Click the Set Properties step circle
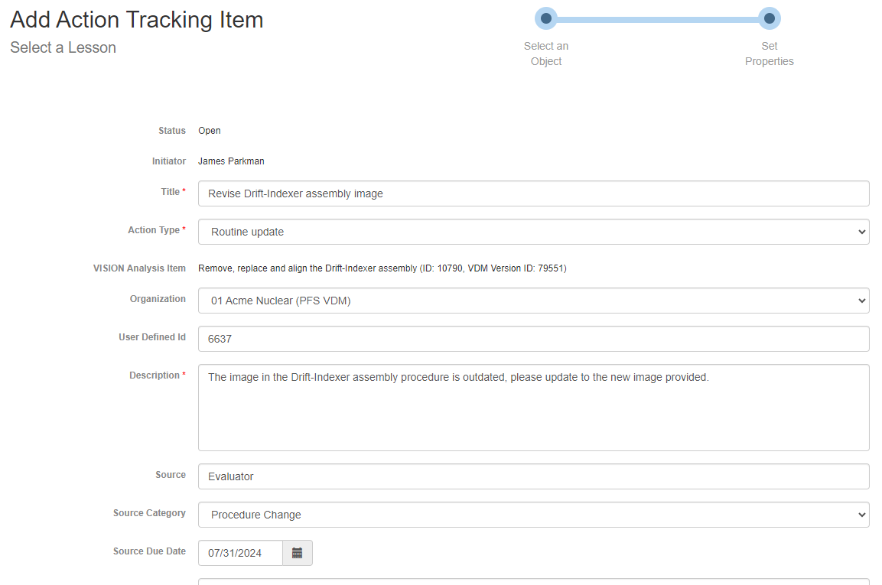Viewport: 882px width, 585px height. (x=769, y=18)
